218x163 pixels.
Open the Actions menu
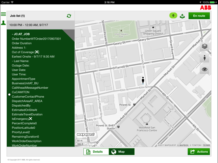pyautogui.click(x=199, y=152)
